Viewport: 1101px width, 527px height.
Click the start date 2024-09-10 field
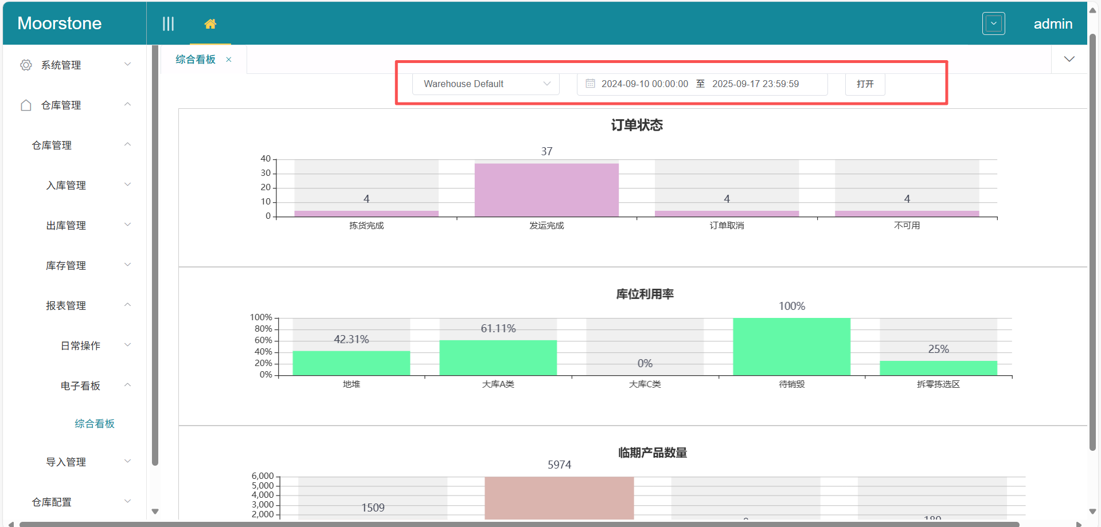click(645, 84)
